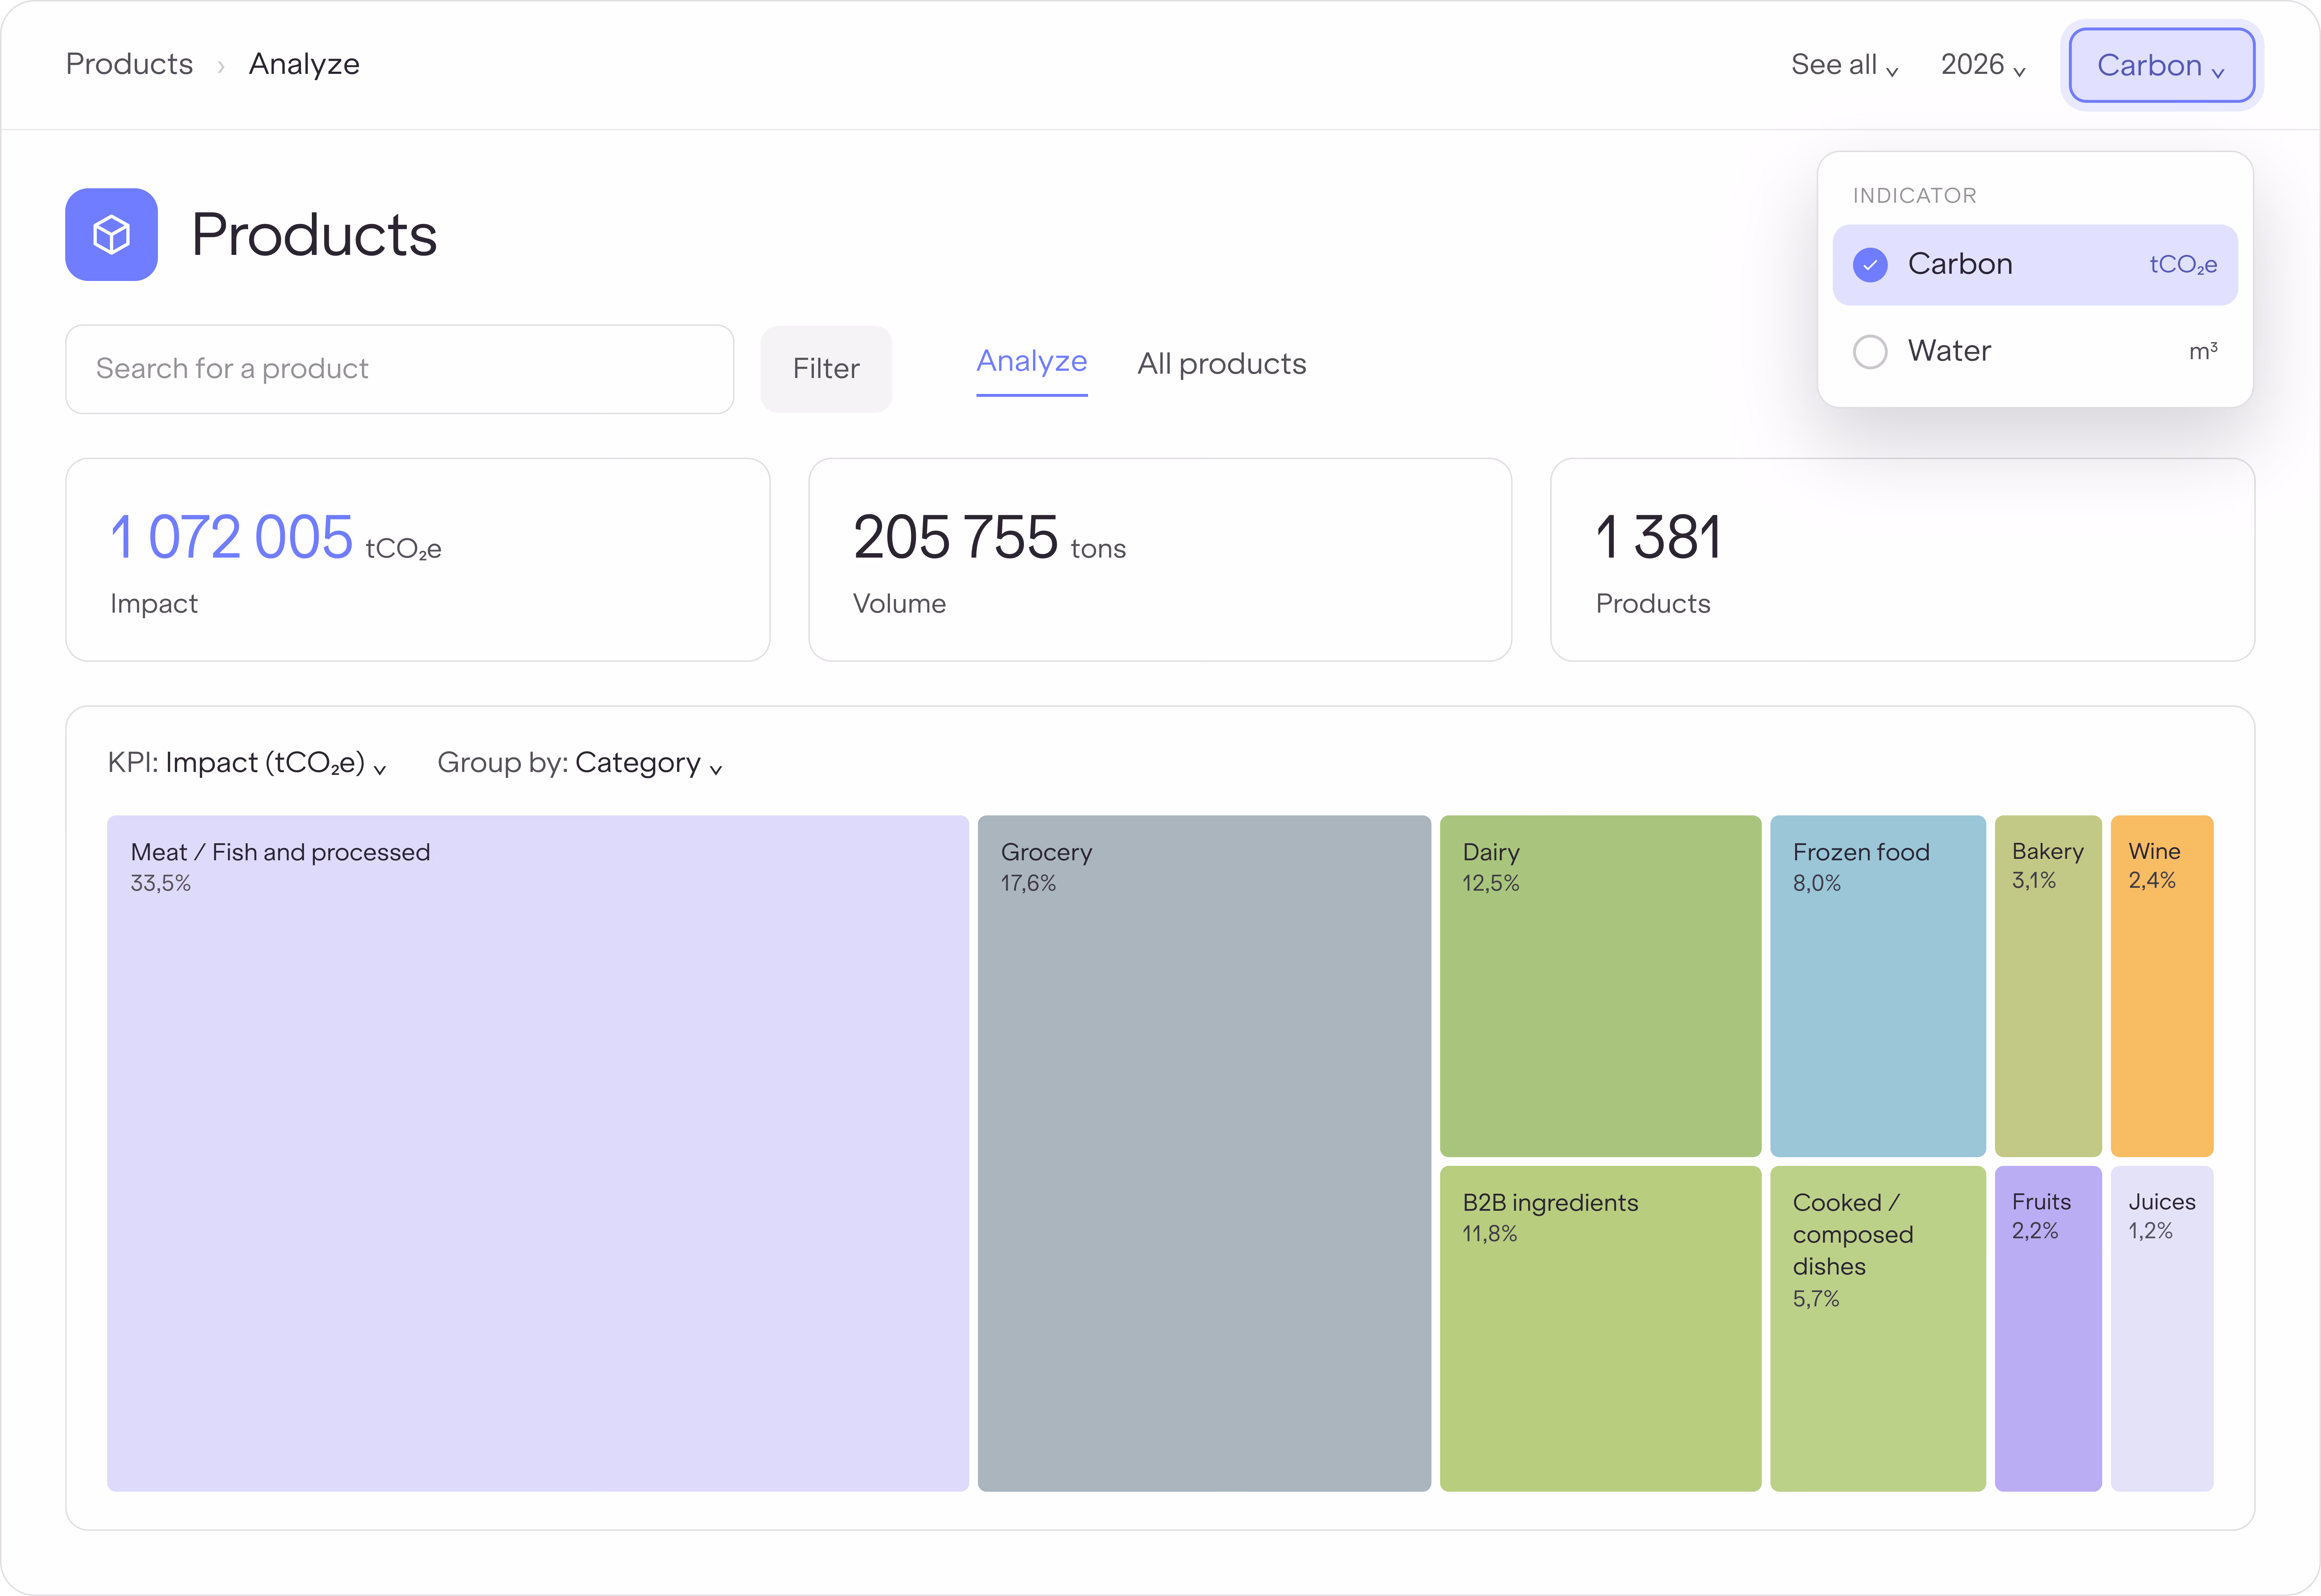Click the Filter button
2321x1596 pixels.
[826, 369]
